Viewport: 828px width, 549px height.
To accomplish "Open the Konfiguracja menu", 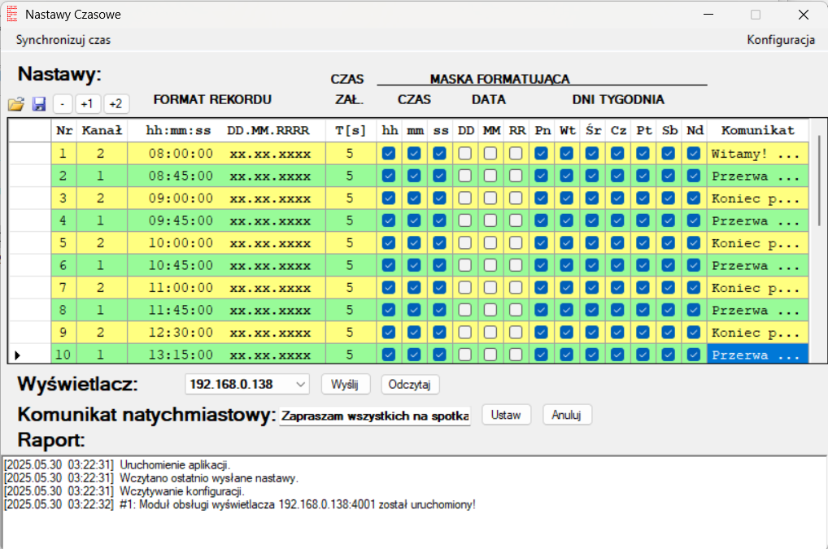I will [x=781, y=40].
